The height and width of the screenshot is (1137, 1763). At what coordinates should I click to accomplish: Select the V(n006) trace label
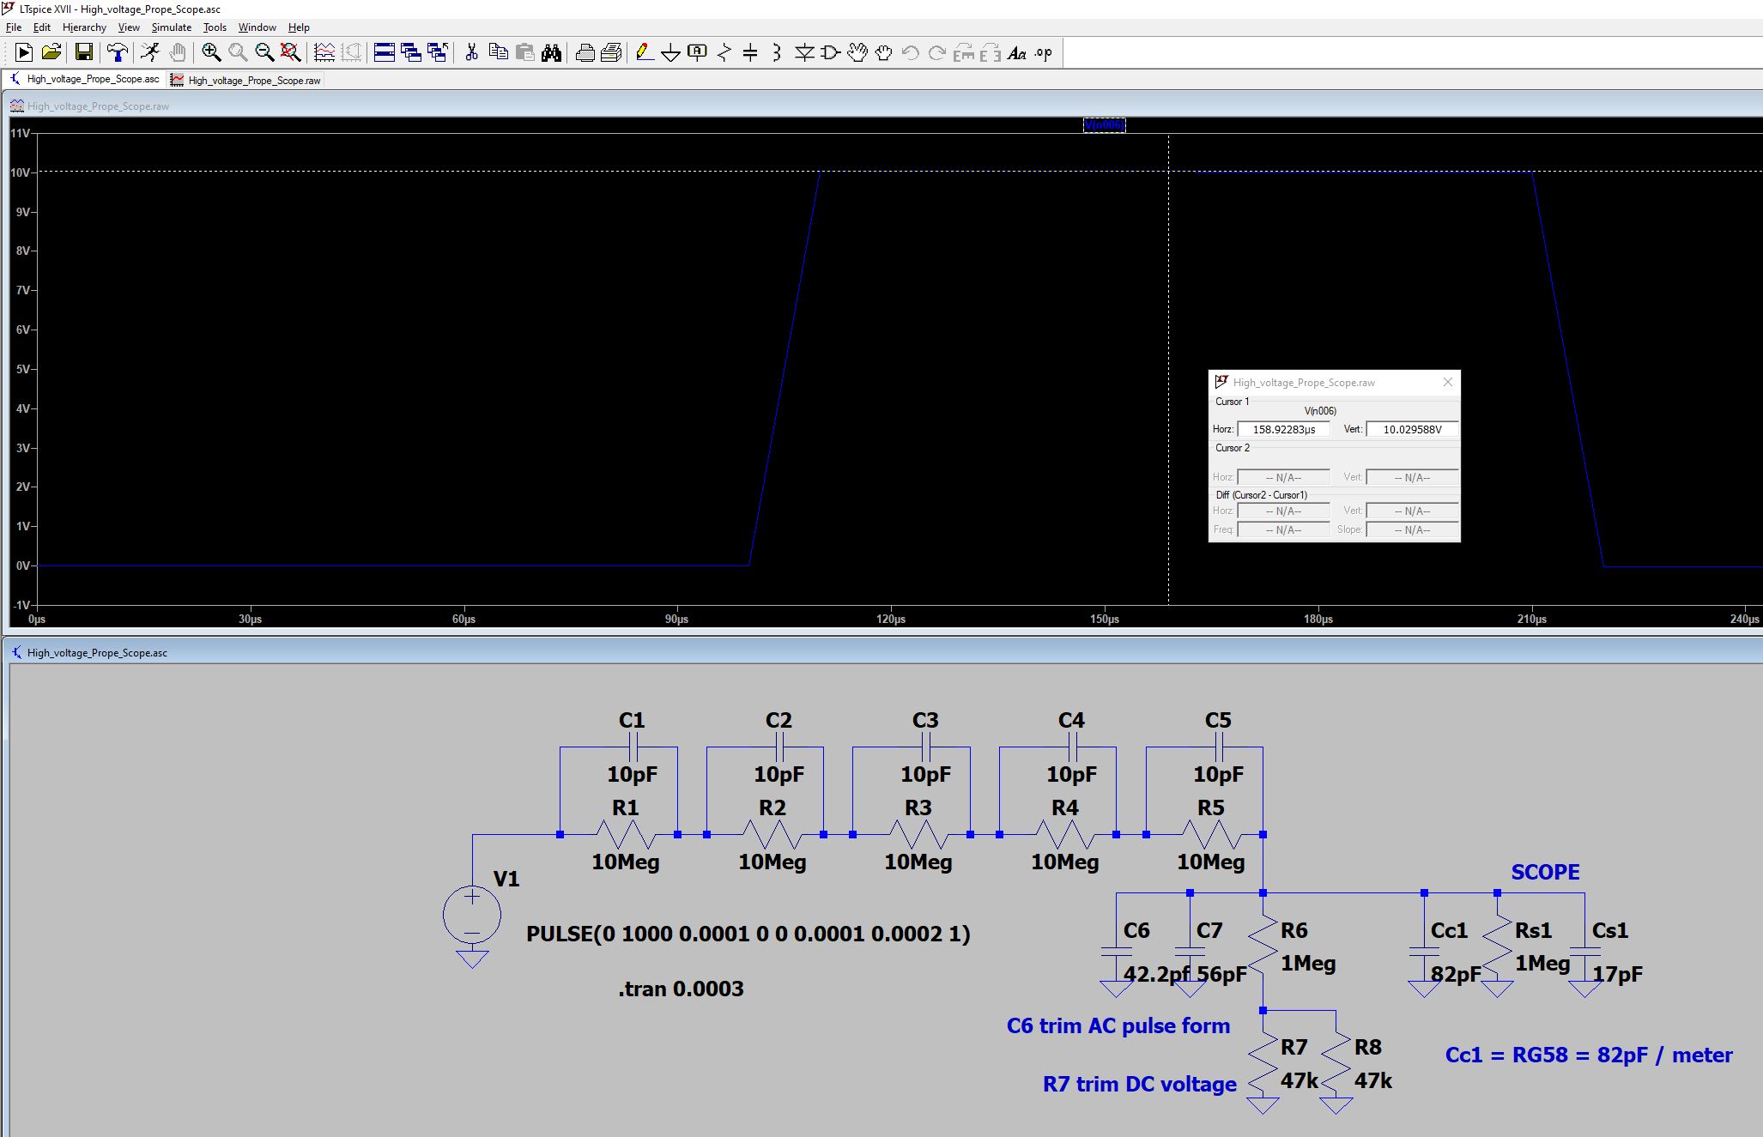pos(1105,124)
